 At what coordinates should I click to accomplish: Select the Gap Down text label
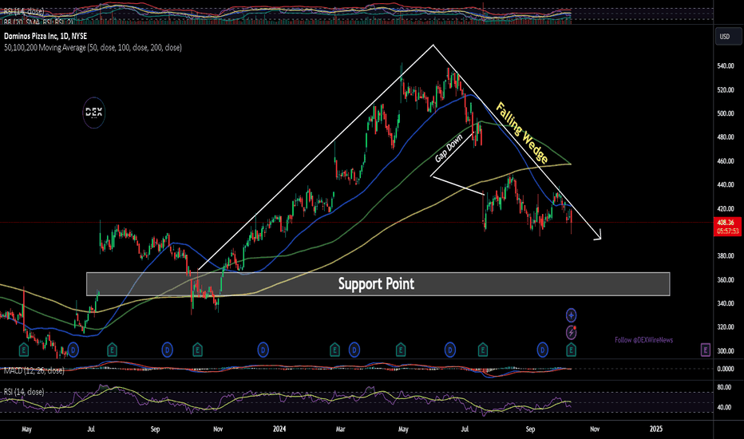[449, 148]
